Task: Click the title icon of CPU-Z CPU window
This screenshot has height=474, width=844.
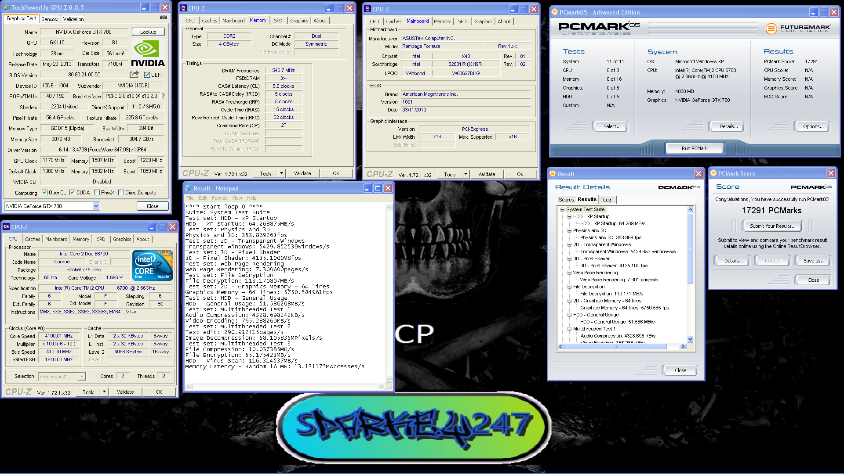Action: (6, 227)
